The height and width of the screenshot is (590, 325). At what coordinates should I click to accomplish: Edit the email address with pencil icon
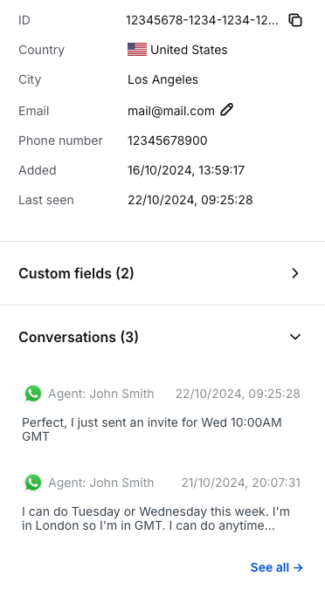pyautogui.click(x=226, y=110)
